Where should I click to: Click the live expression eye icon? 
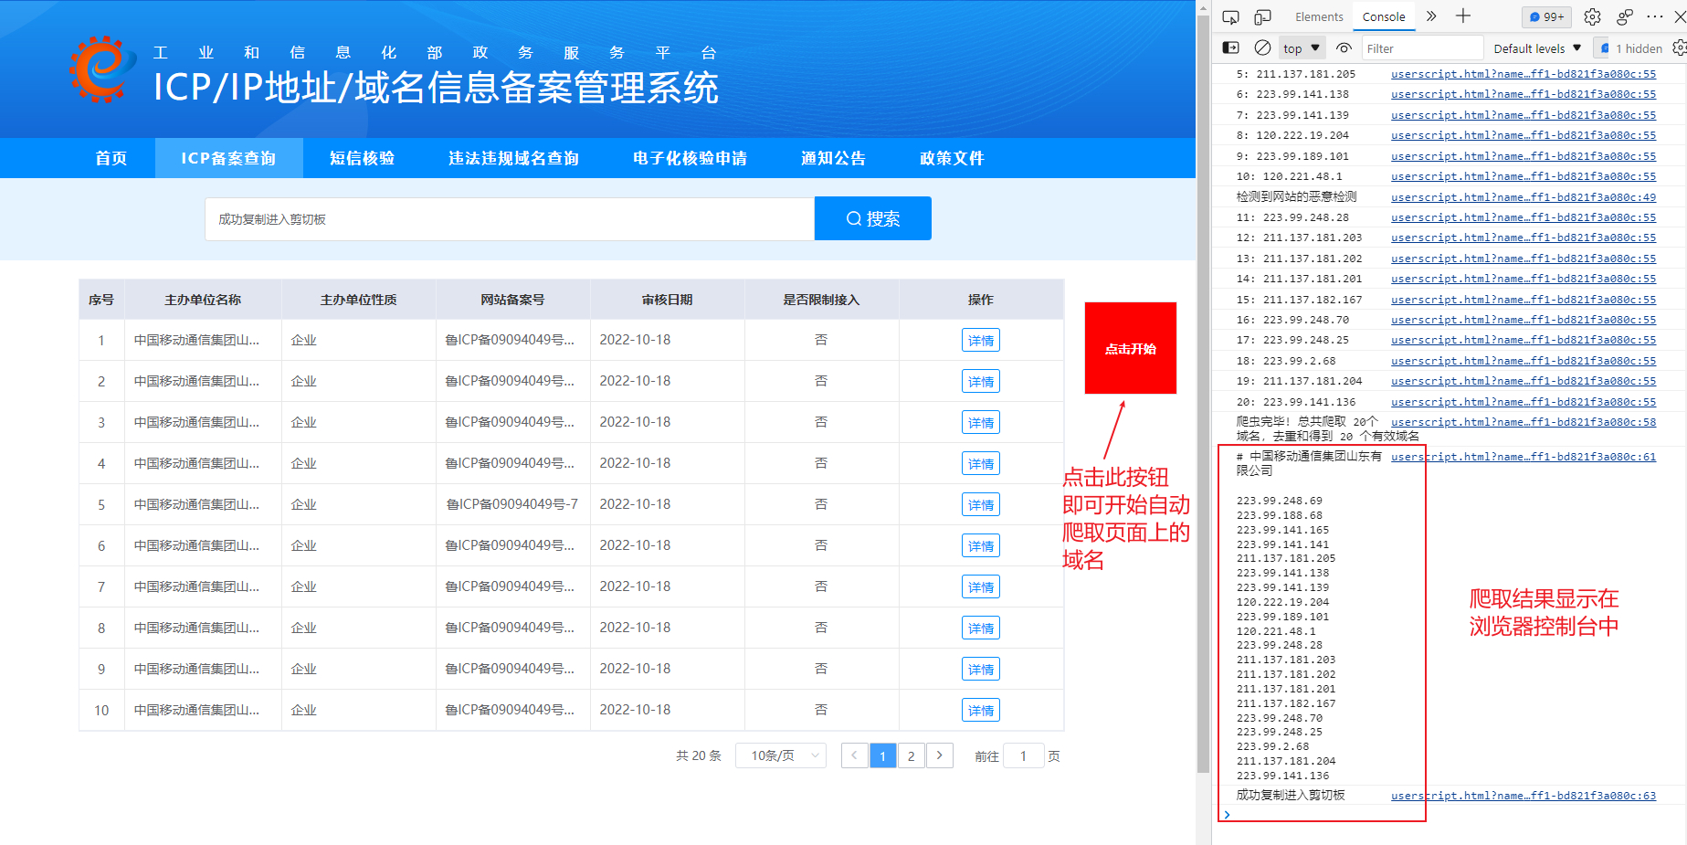tap(1344, 48)
